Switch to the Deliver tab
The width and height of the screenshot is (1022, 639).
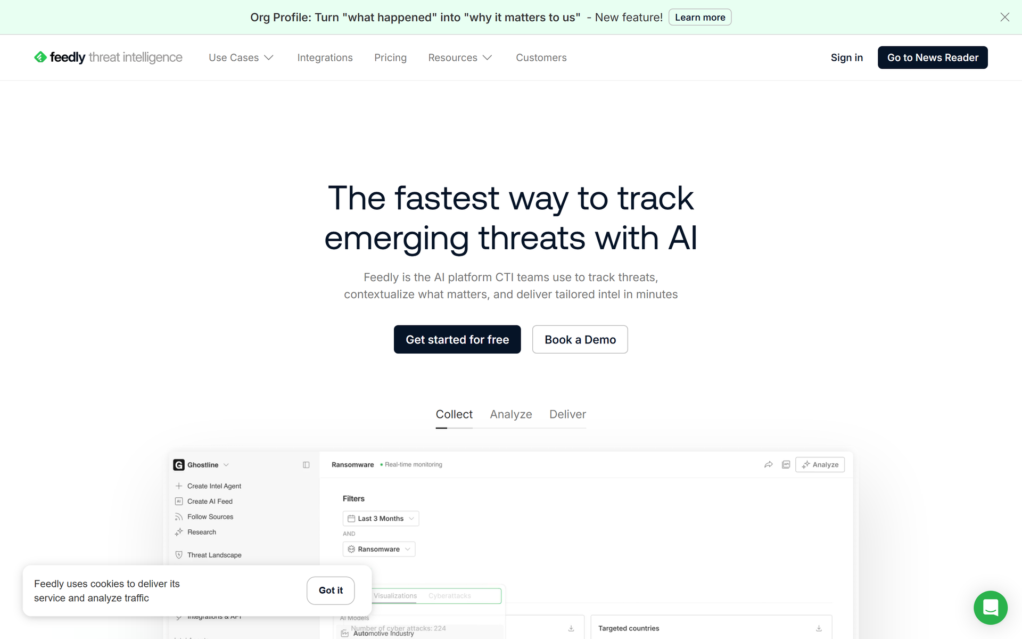click(567, 414)
